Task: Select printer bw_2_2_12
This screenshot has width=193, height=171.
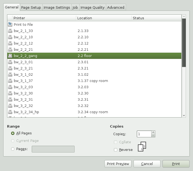Action: tap(94, 43)
